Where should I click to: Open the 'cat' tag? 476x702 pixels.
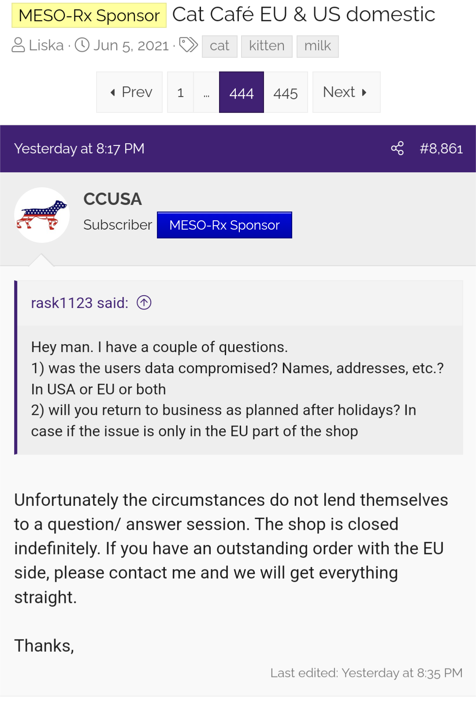pyautogui.click(x=219, y=45)
